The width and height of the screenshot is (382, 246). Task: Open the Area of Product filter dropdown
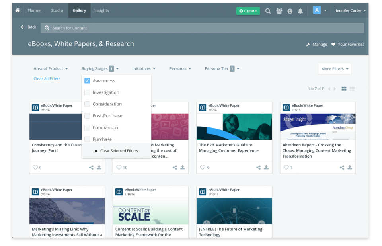51,68
